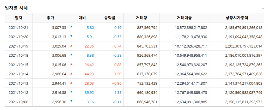The image size is (268, 110).
Task: Click closing price 3,007.33
Action: click(59, 27)
